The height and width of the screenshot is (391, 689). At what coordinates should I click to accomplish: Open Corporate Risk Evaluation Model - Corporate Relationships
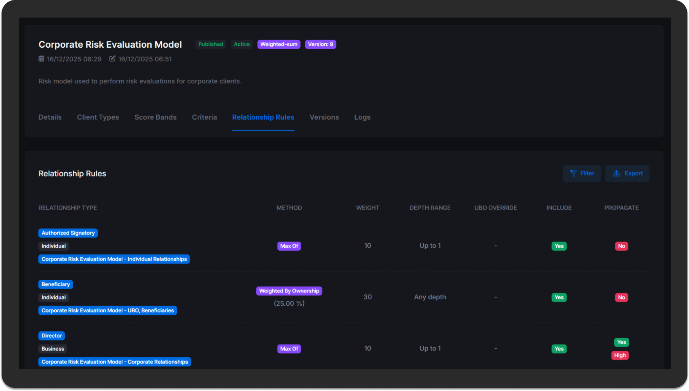tap(115, 362)
